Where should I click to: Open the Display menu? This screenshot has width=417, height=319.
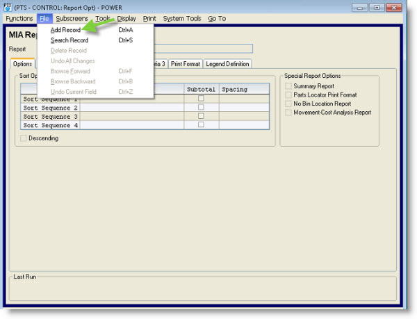[126, 19]
